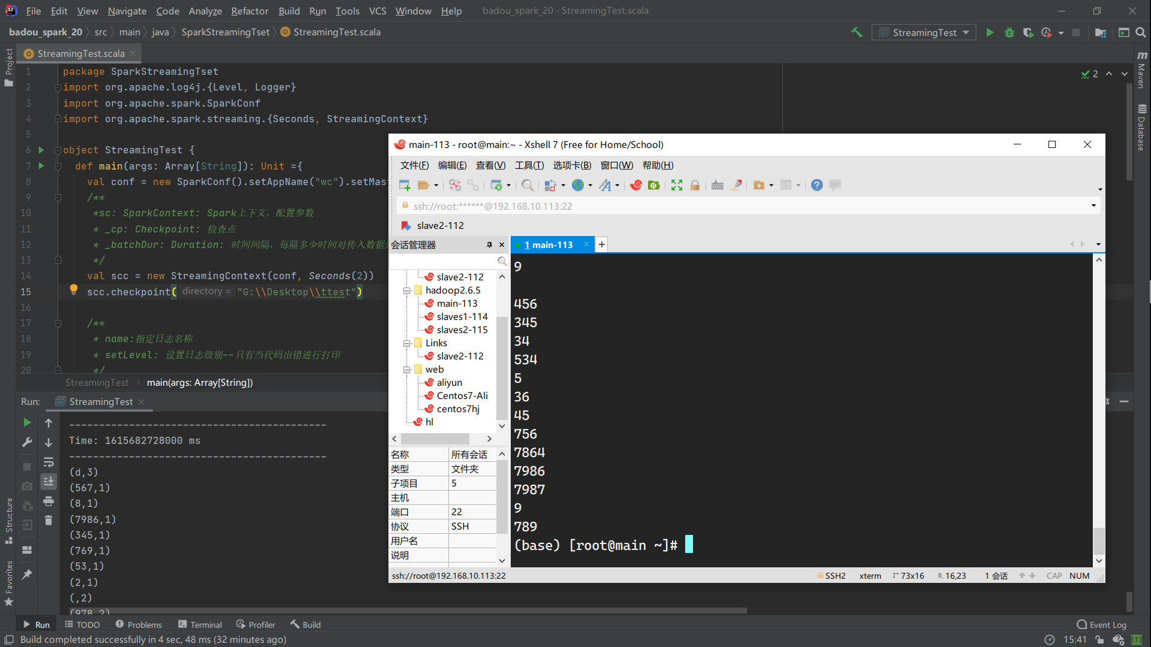Viewport: 1151px width, 647px height.
Task: Click the session tree horizontal scrollbar
Action: (x=435, y=439)
